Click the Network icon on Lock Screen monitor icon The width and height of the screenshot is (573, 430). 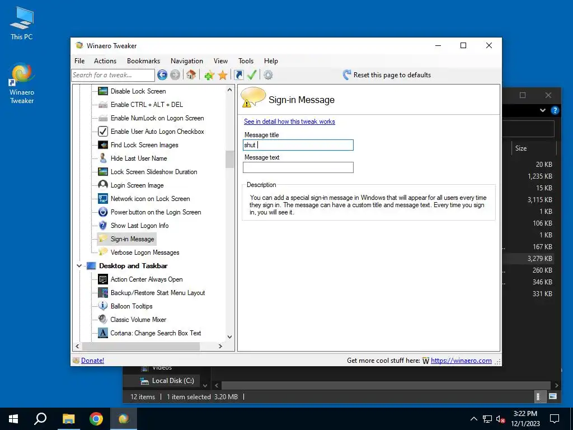pyautogui.click(x=103, y=199)
